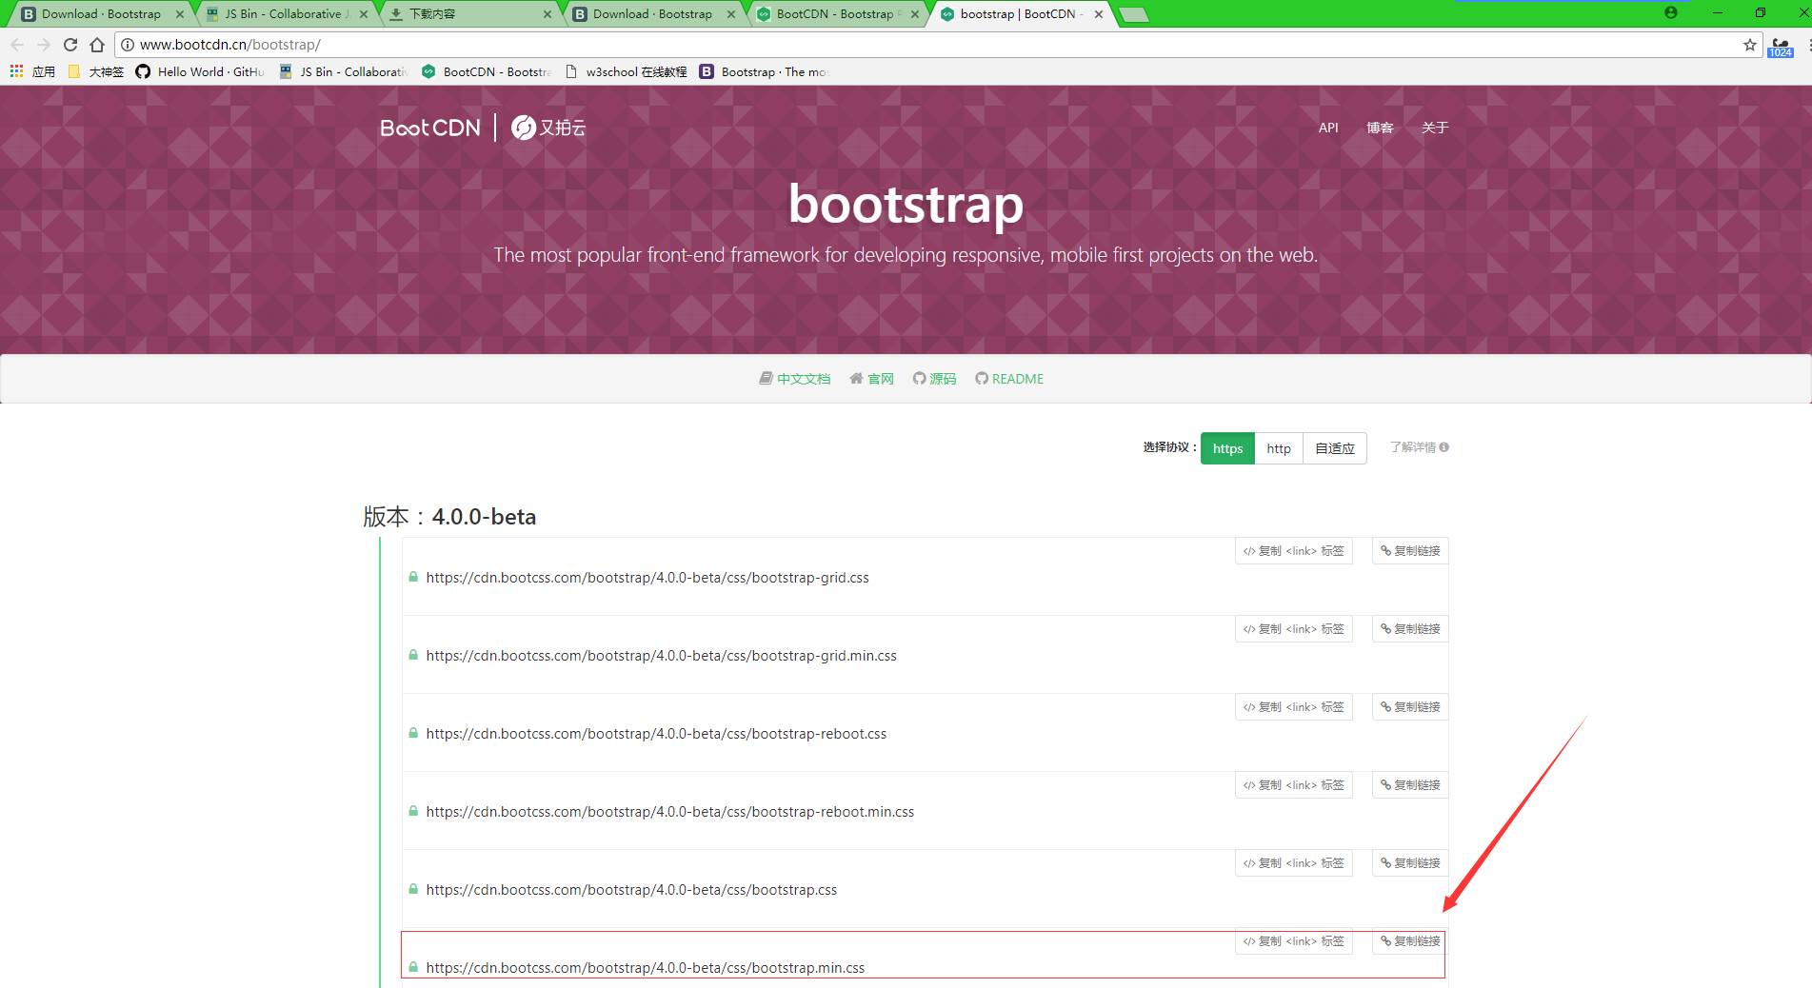Copy URL of bootstrap-grid.min.css
This screenshot has height=988, width=1812.
point(1410,629)
